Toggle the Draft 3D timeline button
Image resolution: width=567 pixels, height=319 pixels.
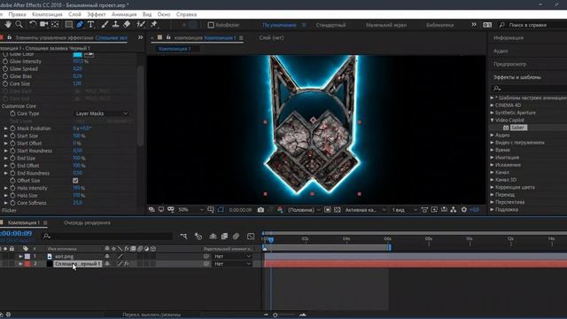[x=198, y=237]
